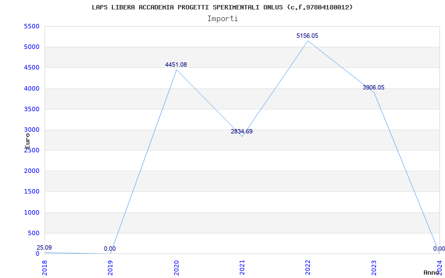Click data label 2834.69

point(241,131)
